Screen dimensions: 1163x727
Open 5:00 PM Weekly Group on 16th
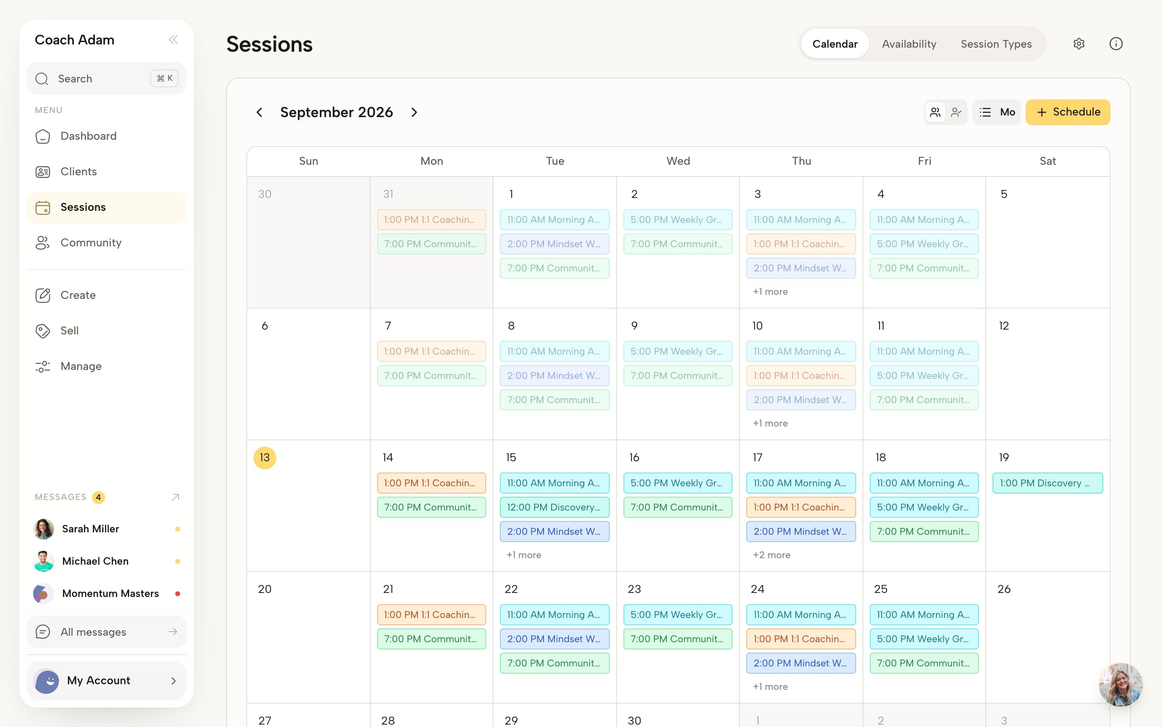(678, 483)
